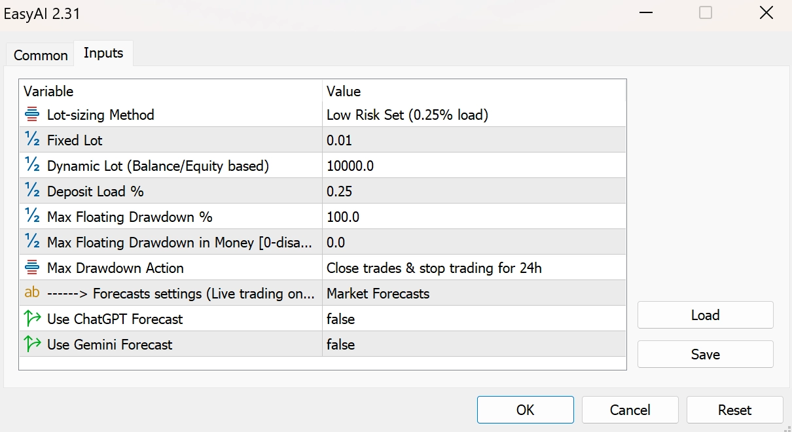Click the enum icon beside Max Drawdown Action
This screenshot has width=792, height=432.
pyautogui.click(x=32, y=268)
